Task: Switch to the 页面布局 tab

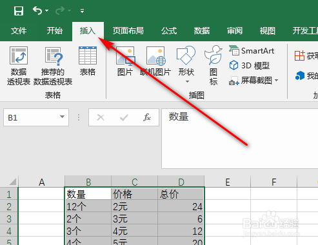Action: (x=128, y=31)
